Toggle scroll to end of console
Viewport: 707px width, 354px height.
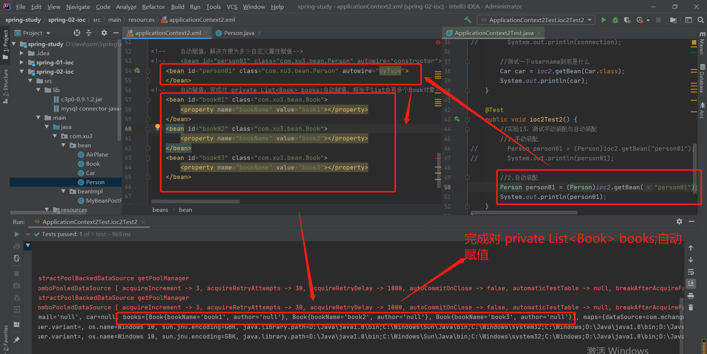click(691, 284)
